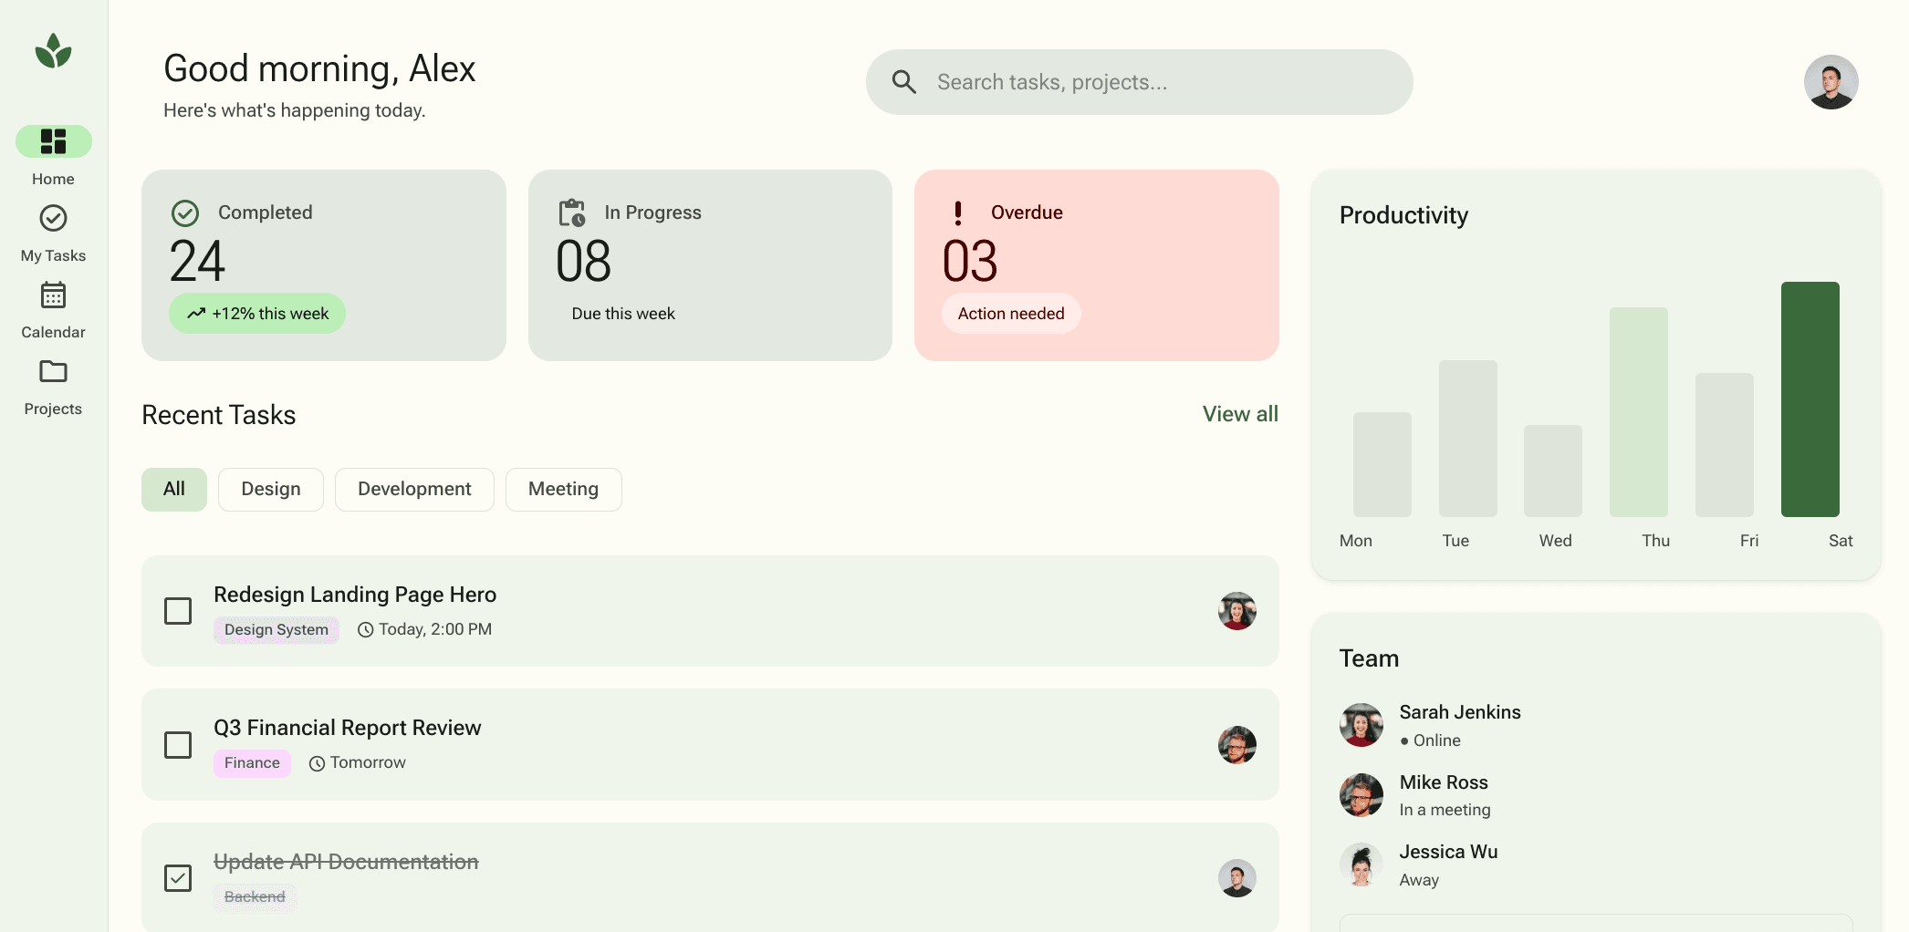The height and width of the screenshot is (932, 1909).
Task: Open View all recent tasks
Action: 1240,414
